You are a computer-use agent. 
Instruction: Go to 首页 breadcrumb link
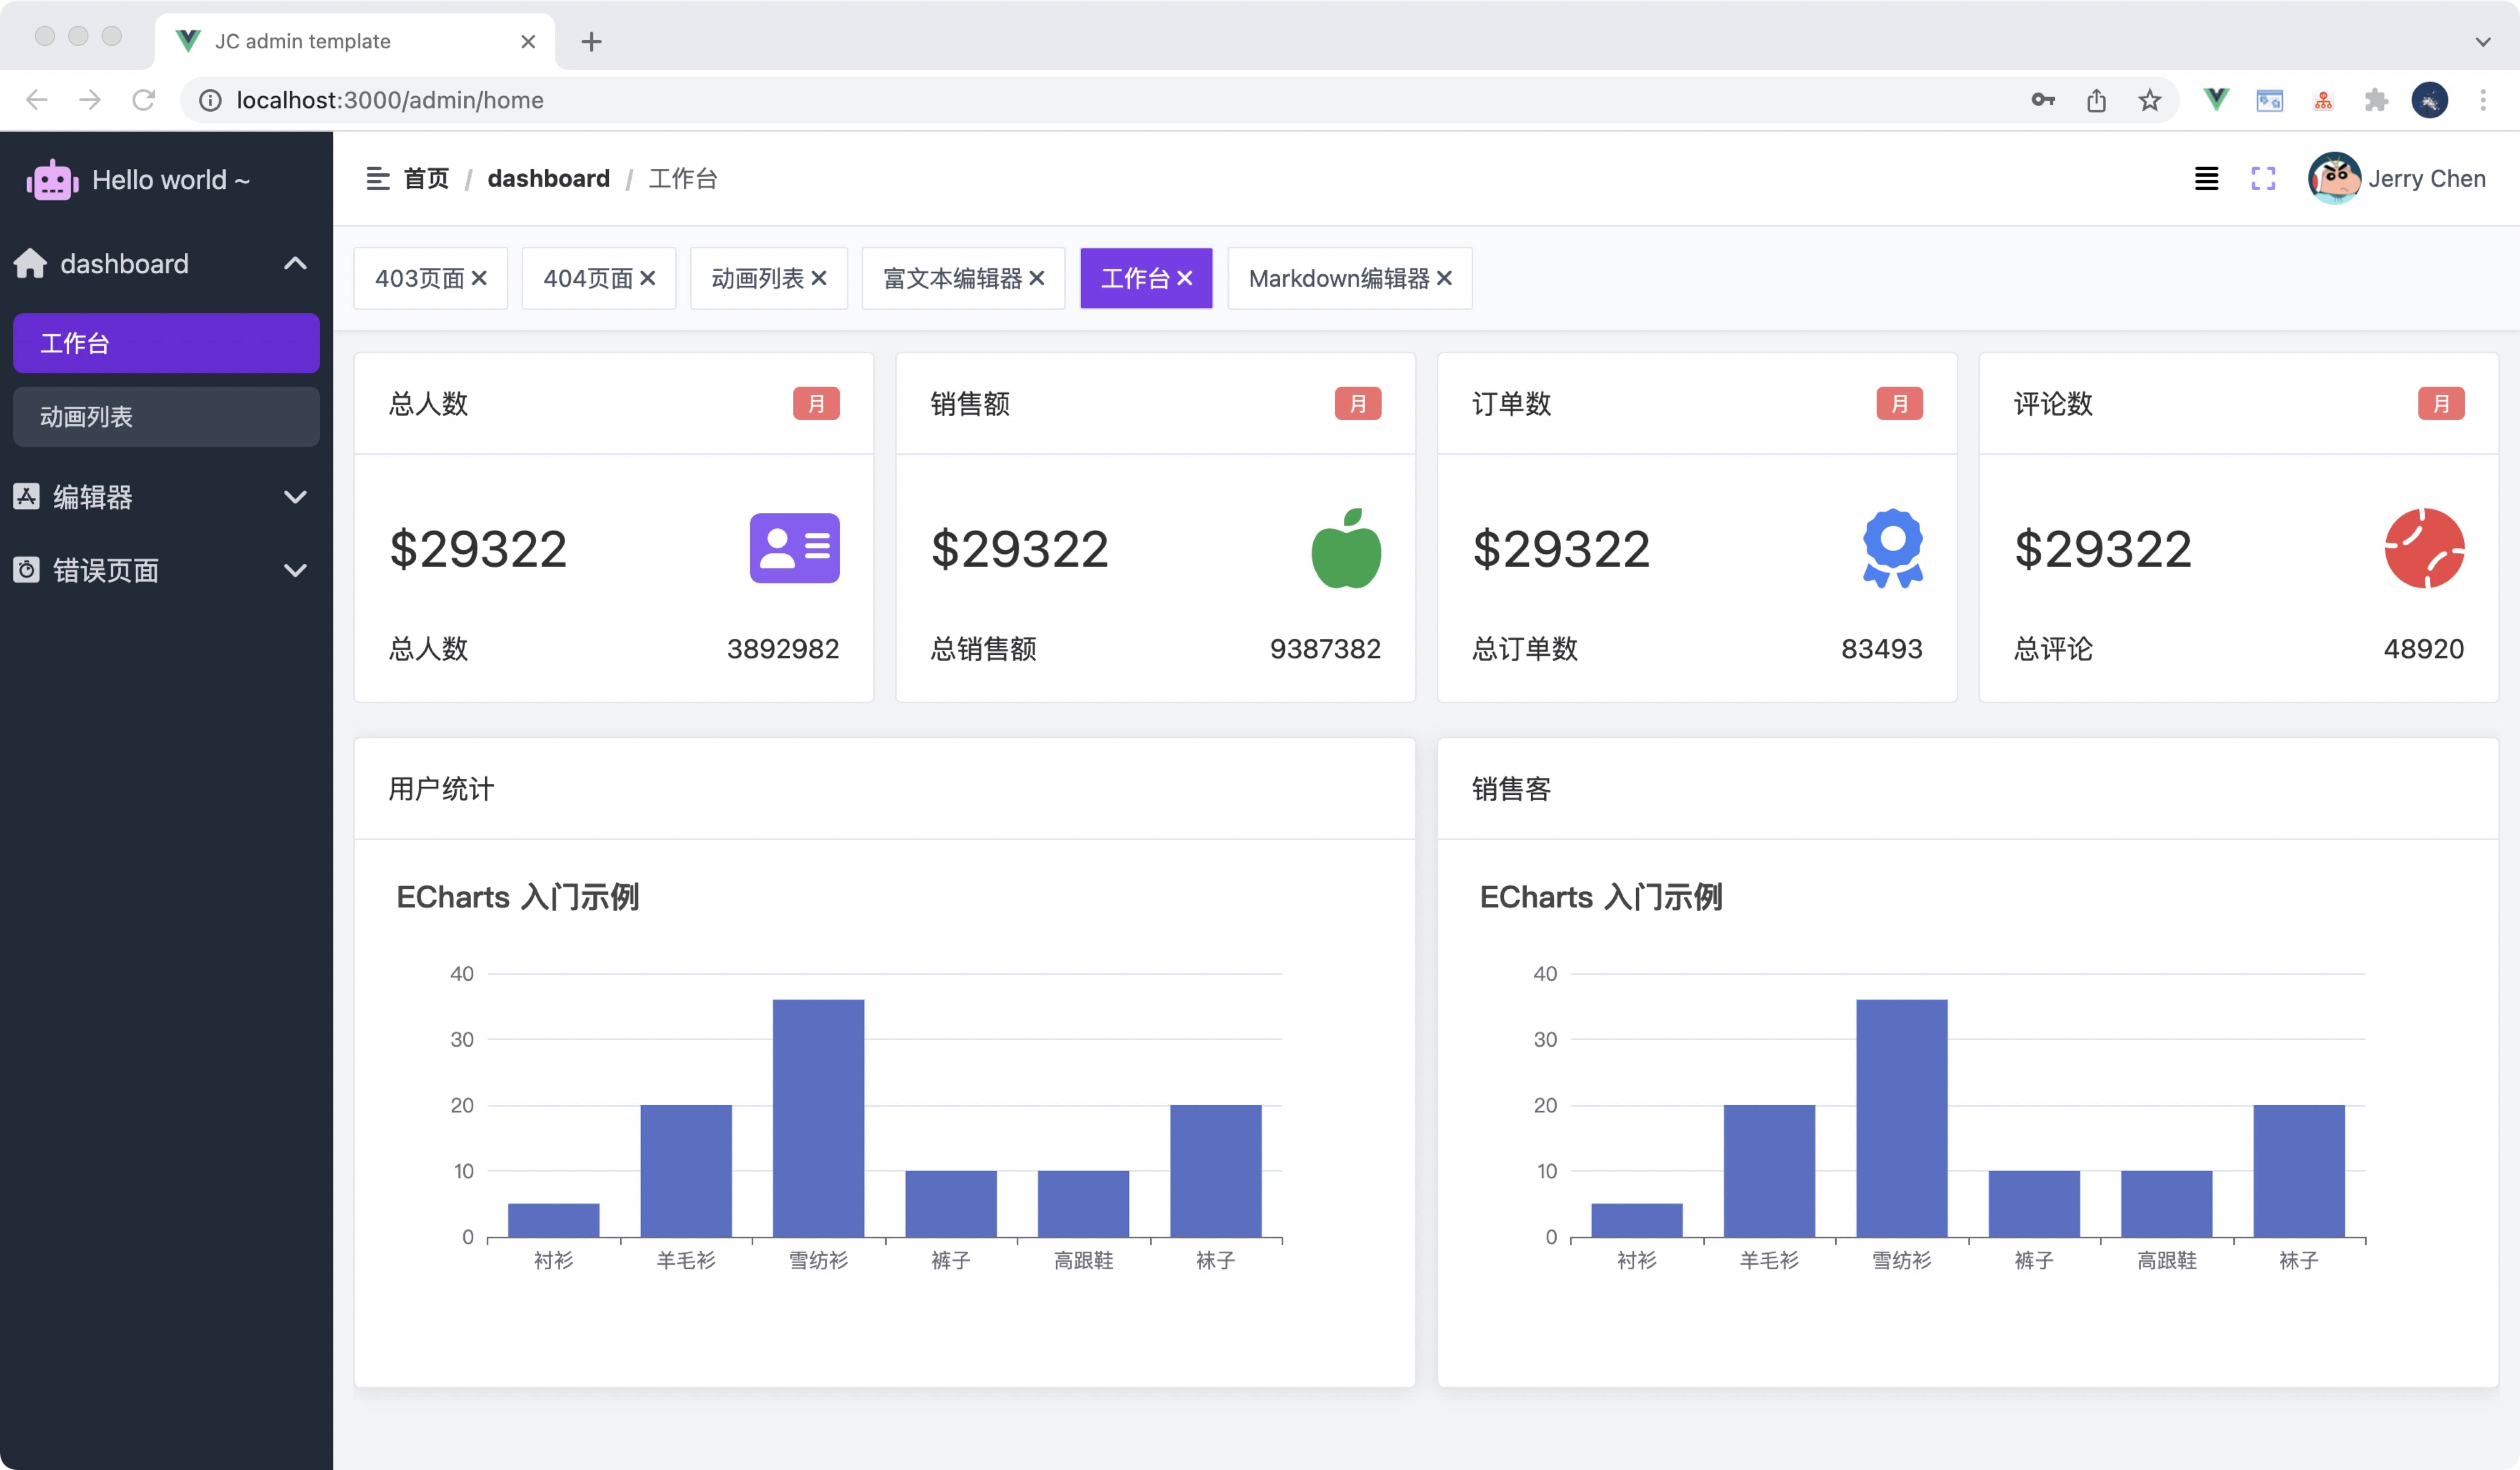coord(426,179)
